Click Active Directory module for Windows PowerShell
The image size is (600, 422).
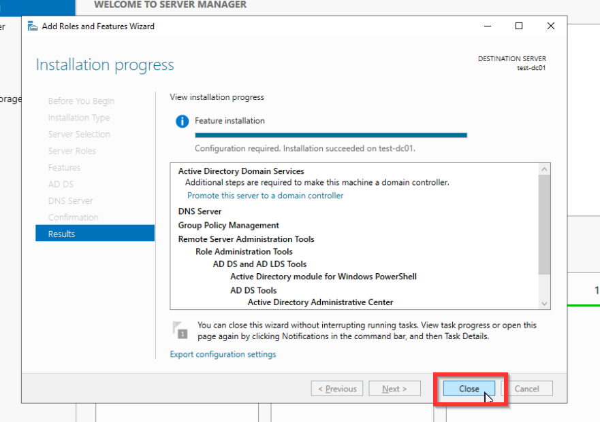pyautogui.click(x=323, y=277)
